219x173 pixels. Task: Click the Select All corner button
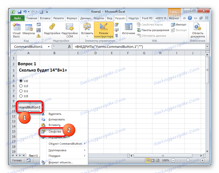14,53
